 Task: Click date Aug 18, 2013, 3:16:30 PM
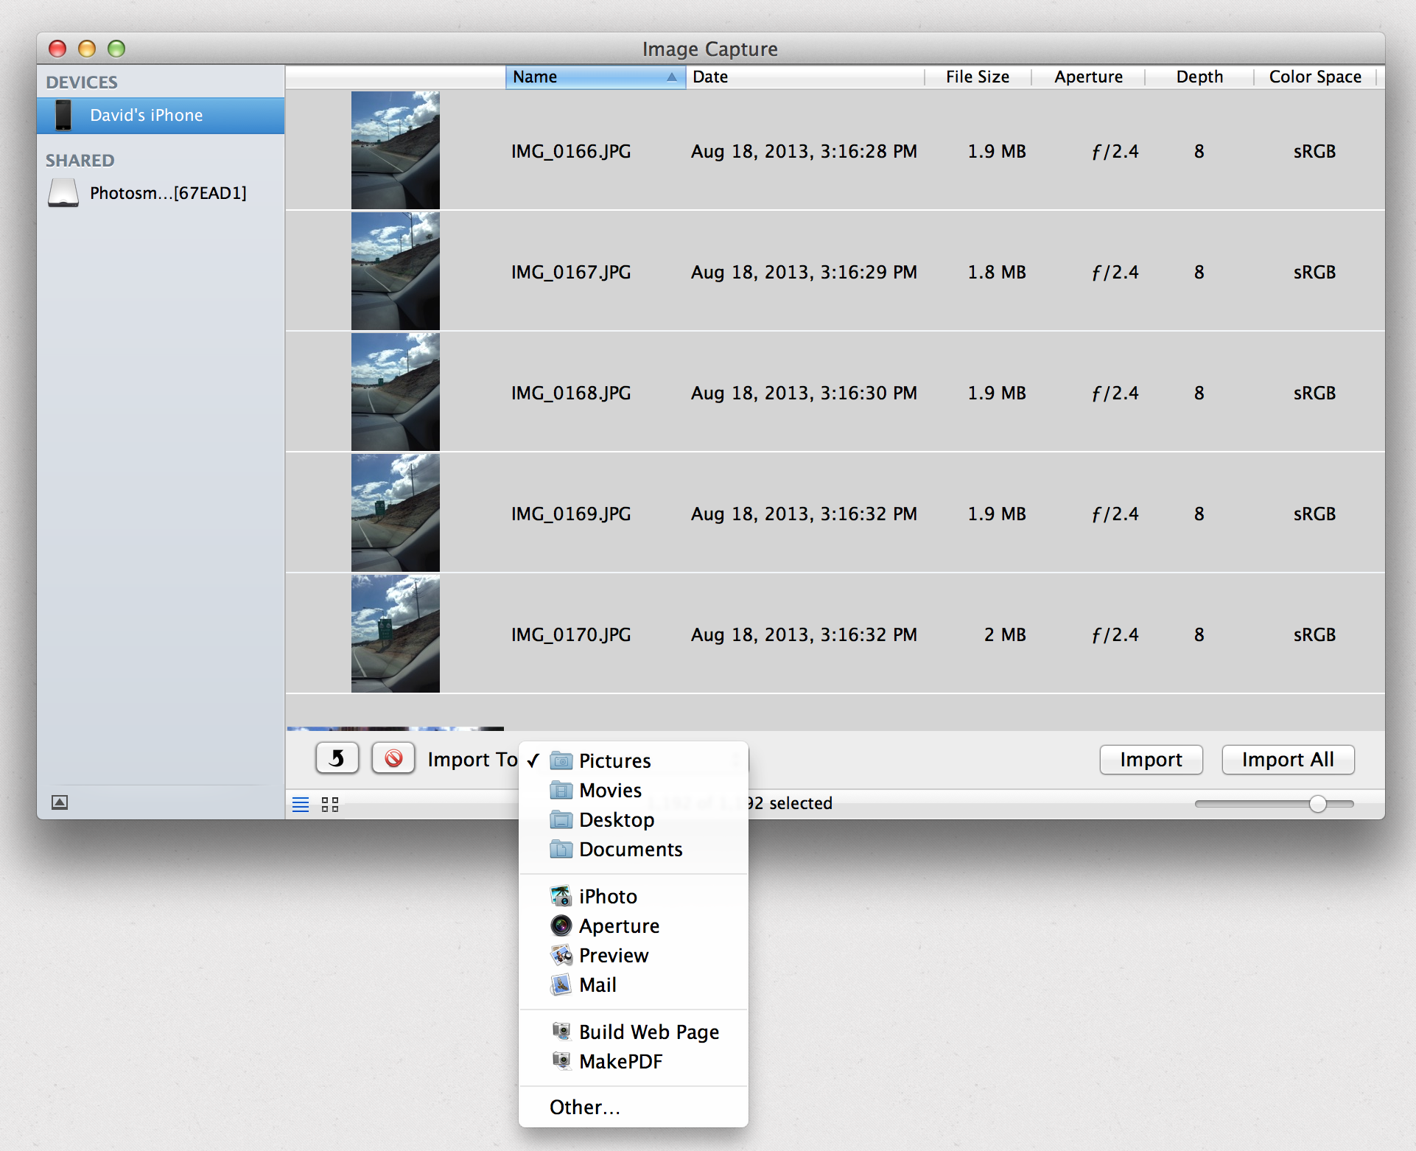[x=804, y=393]
